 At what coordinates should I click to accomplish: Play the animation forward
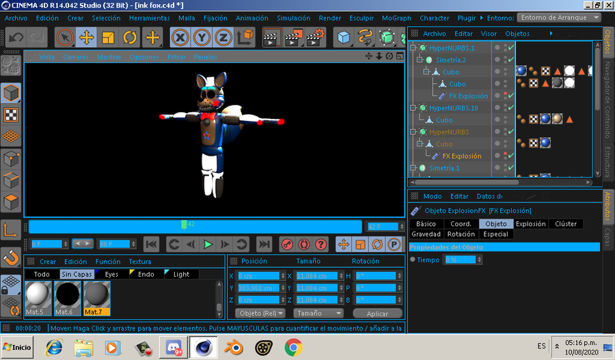(208, 245)
